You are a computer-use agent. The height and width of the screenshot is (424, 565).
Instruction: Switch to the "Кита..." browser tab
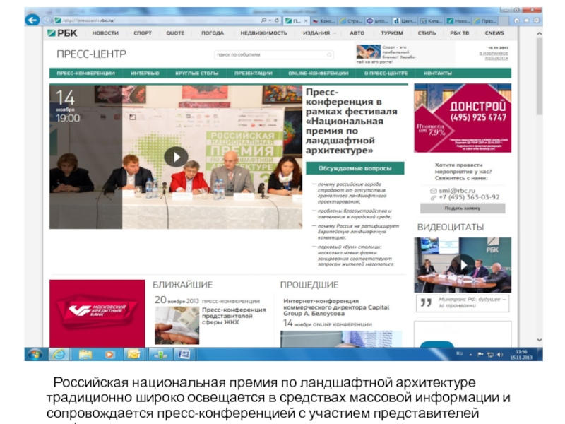point(432,21)
